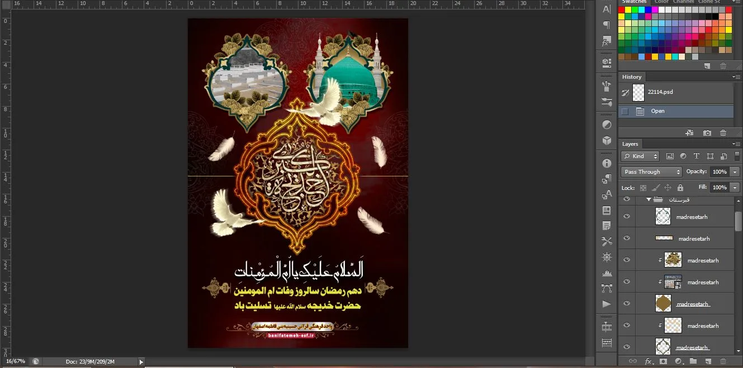Toggle the filter for pixel layers

pos(670,156)
